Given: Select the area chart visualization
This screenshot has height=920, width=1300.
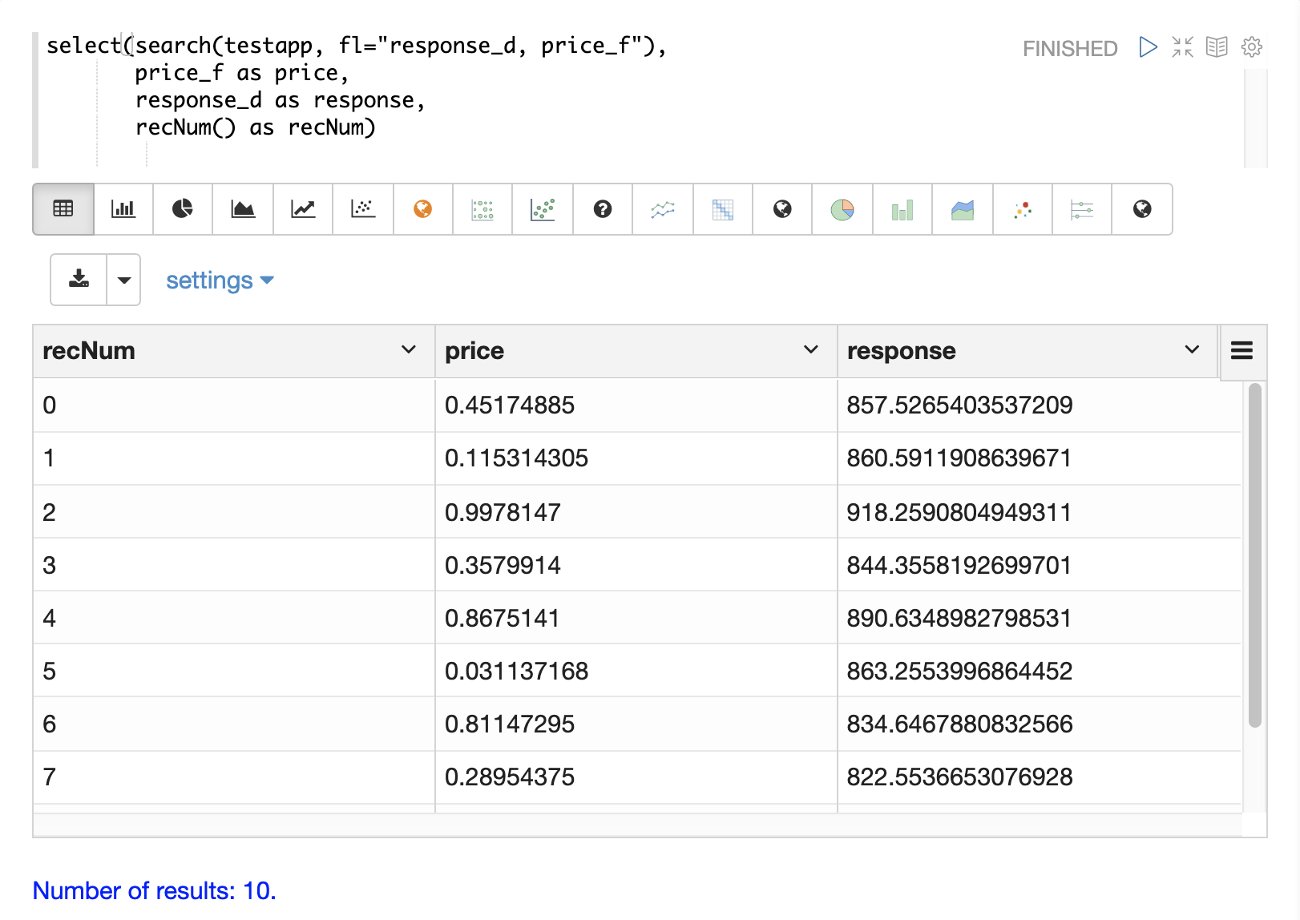Looking at the screenshot, I should tap(243, 209).
